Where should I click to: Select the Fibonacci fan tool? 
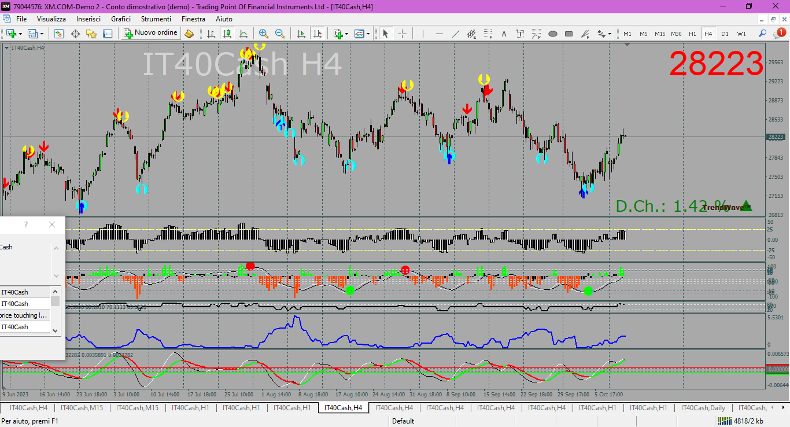585,34
